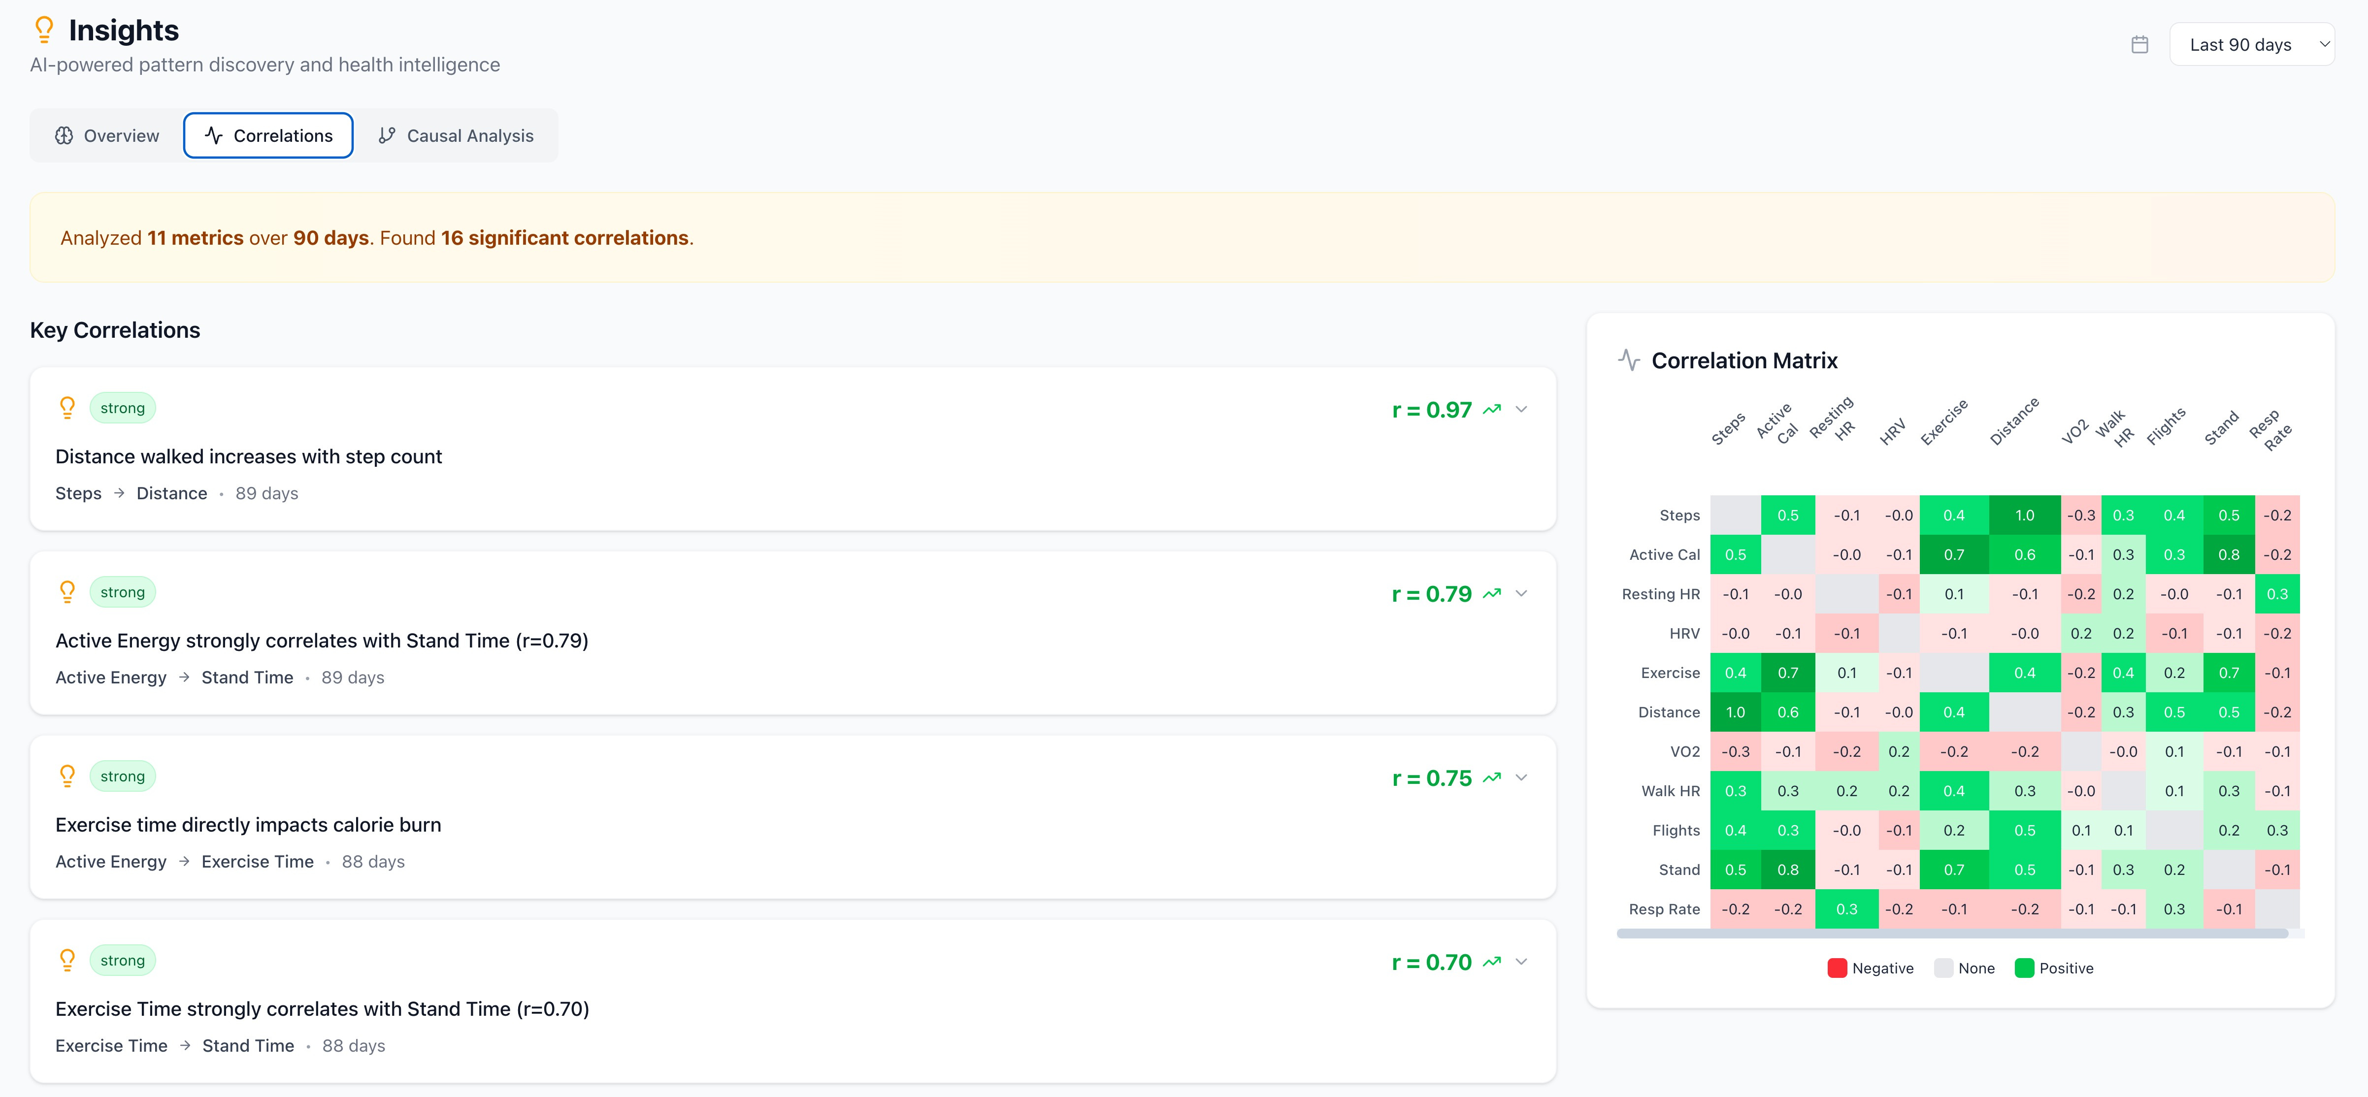Click trend-up icon beside r = 0.79
The height and width of the screenshot is (1097, 2368).
pyautogui.click(x=1492, y=594)
